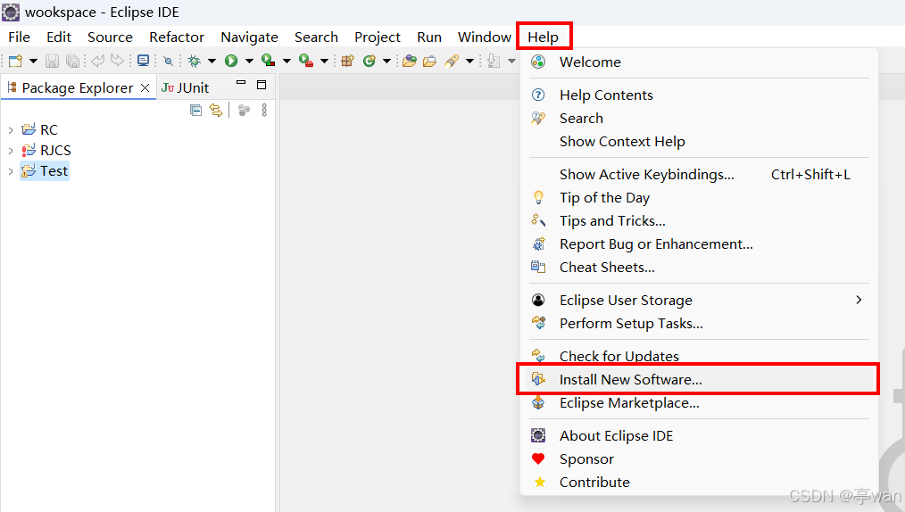Click the New file wizard icon
This screenshot has height=512, width=905.
pos(15,61)
